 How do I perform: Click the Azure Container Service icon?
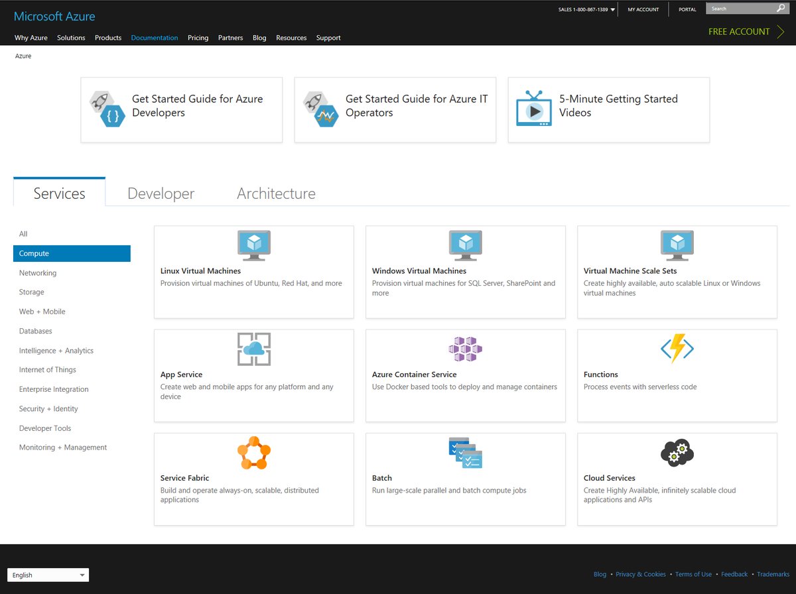point(466,349)
